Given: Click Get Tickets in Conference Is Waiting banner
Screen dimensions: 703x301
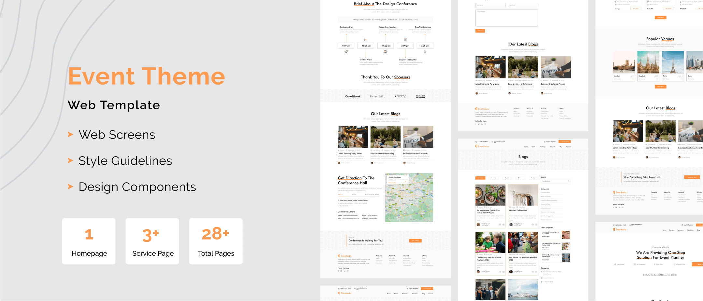Looking at the screenshot, I should coord(415,241).
